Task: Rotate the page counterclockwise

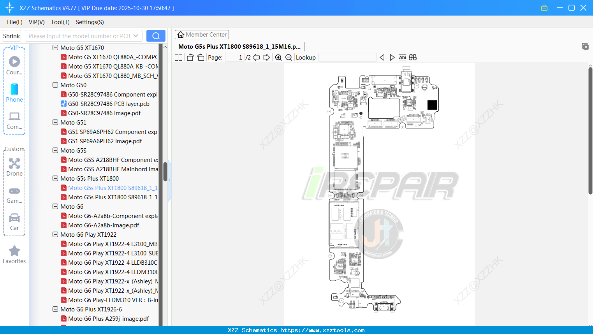Action: (x=190, y=57)
